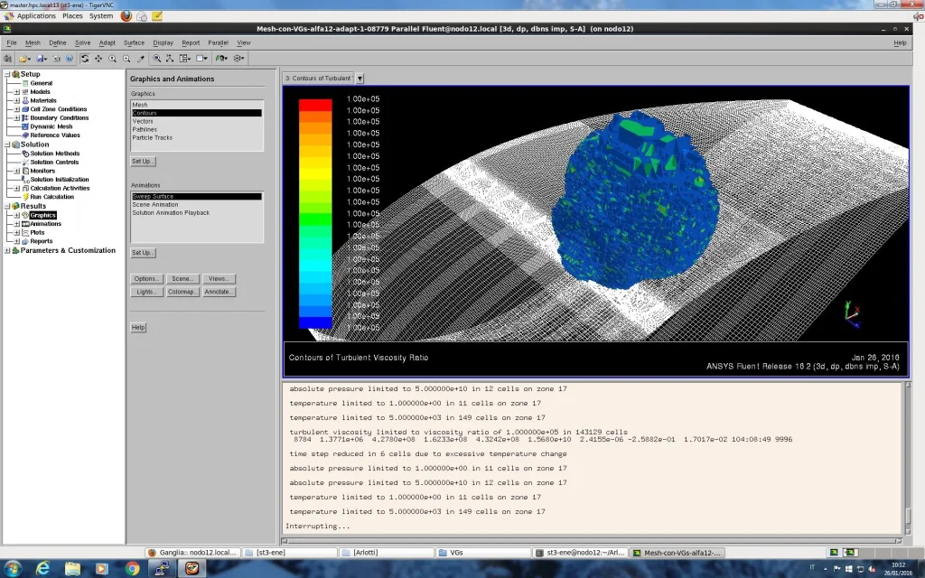Click the print hardcopy icon in the toolbar

tap(55, 58)
